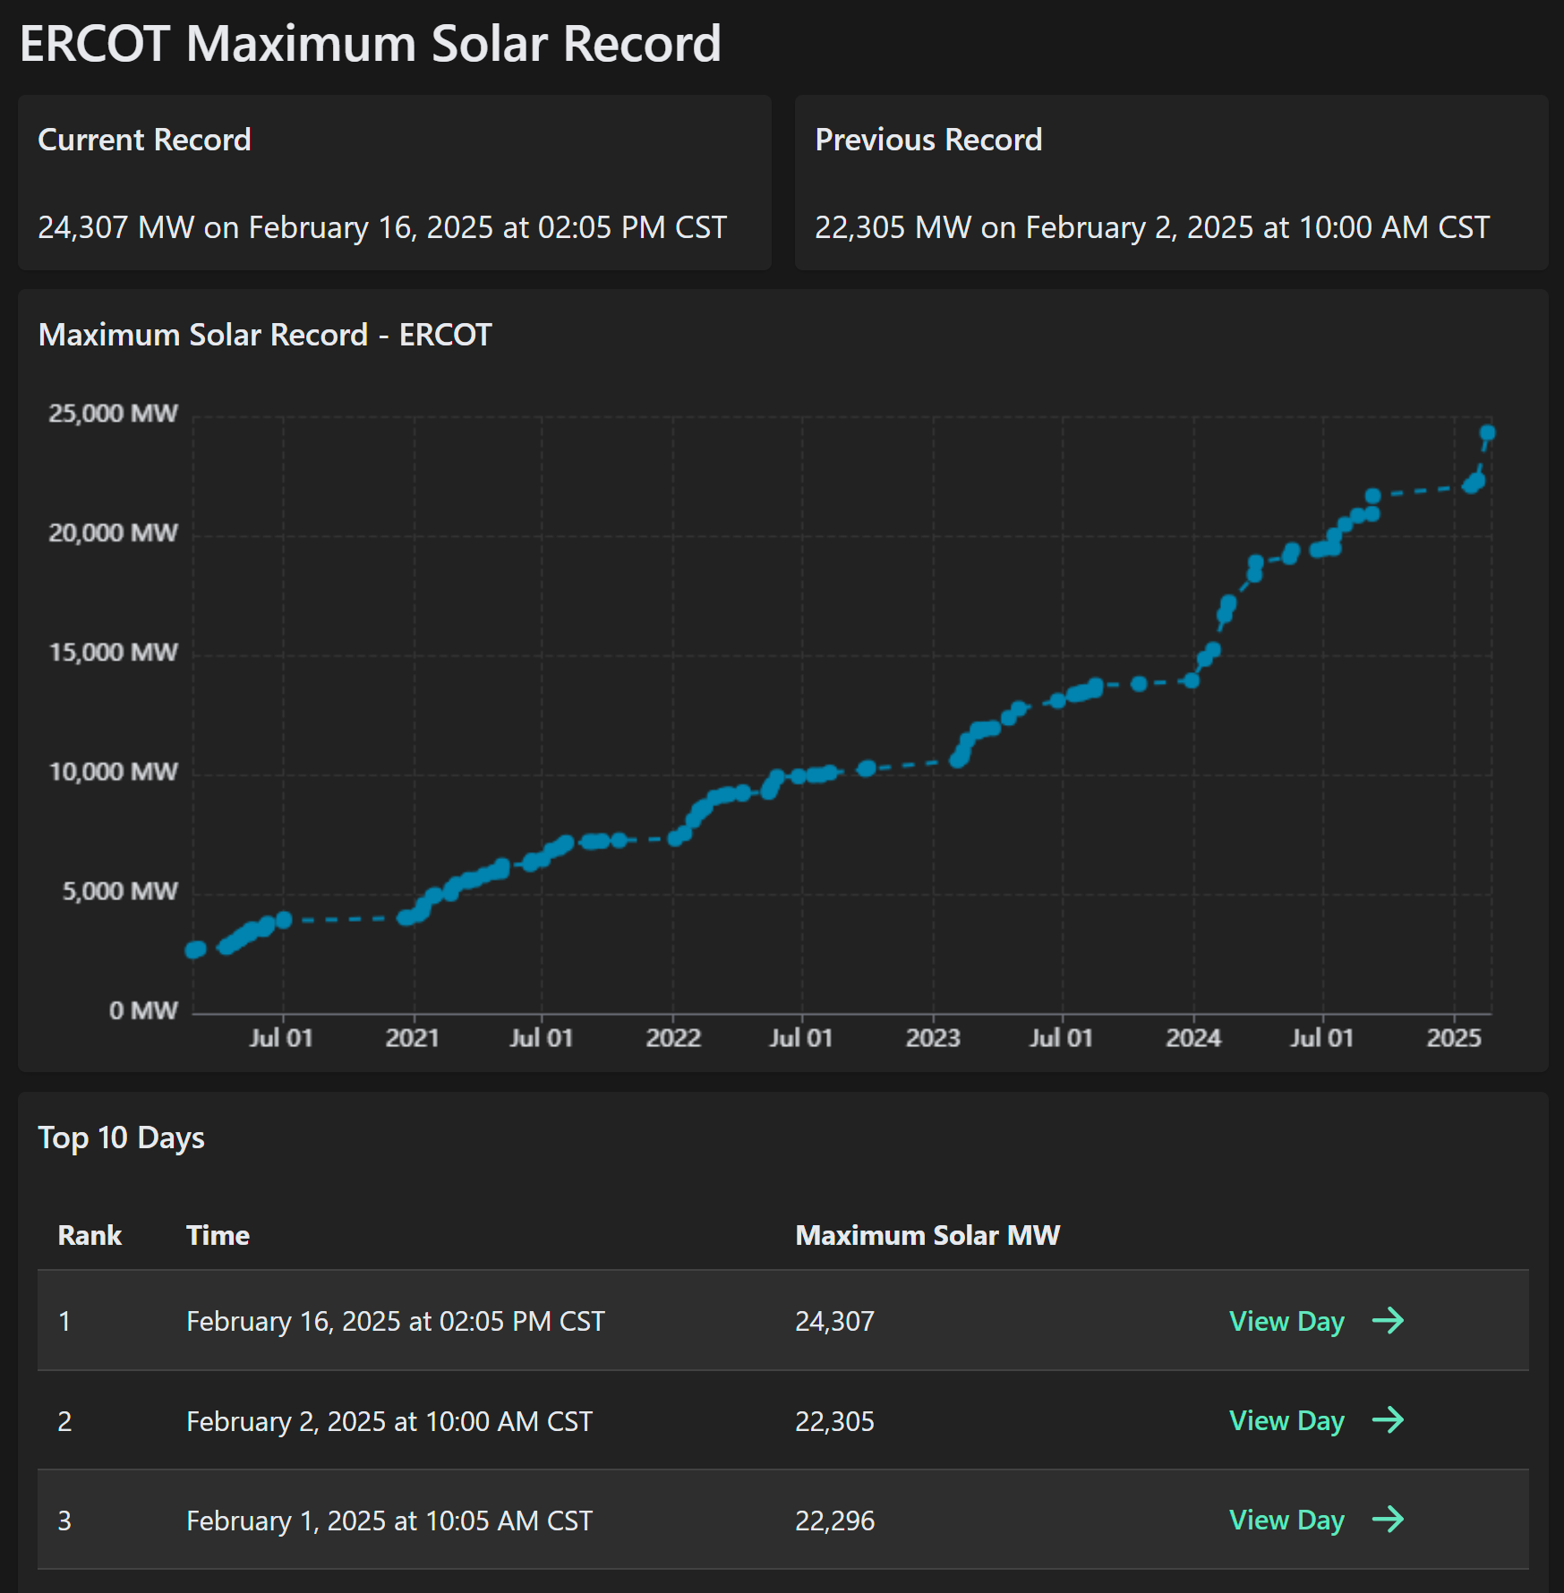Click the 24,307 value in the table

pos(834,1321)
